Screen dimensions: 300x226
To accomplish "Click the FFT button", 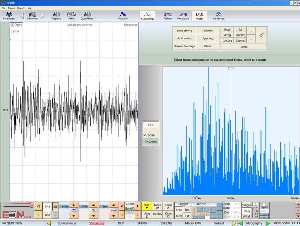I will (150, 125).
